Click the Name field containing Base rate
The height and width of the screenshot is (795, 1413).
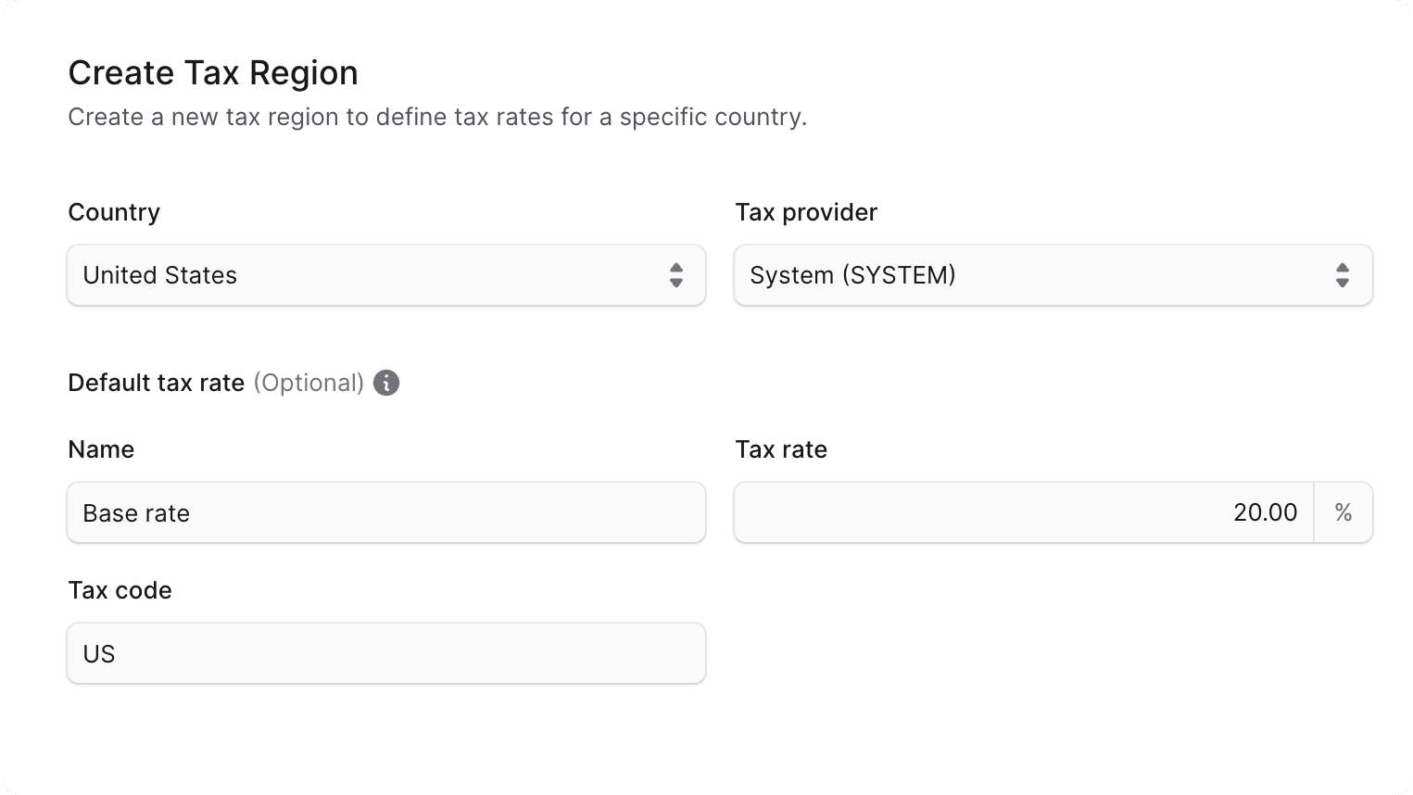[386, 512]
